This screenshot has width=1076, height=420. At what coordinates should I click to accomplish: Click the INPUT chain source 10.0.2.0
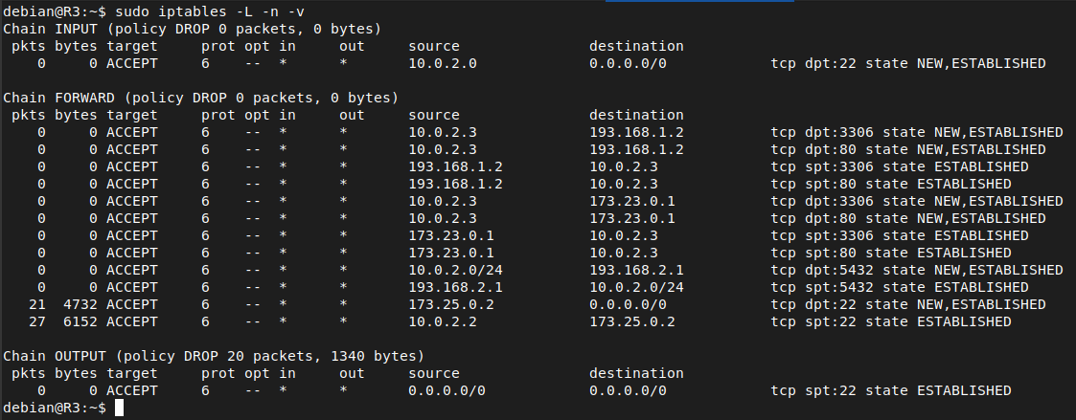(x=443, y=63)
